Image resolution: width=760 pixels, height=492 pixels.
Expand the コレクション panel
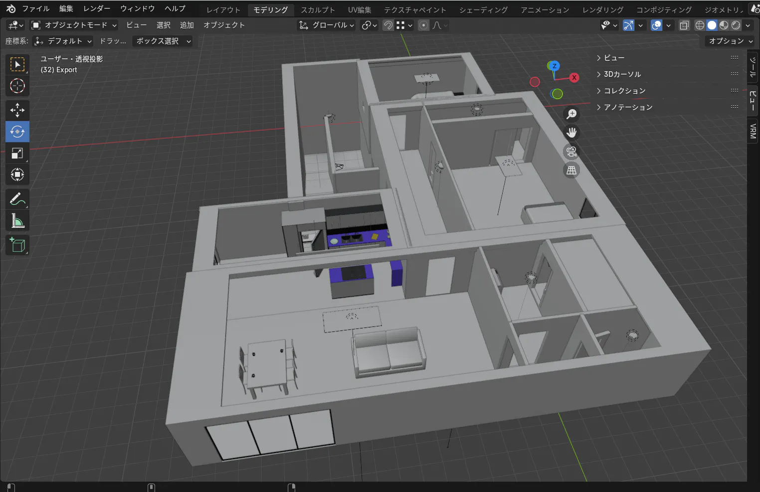(624, 91)
